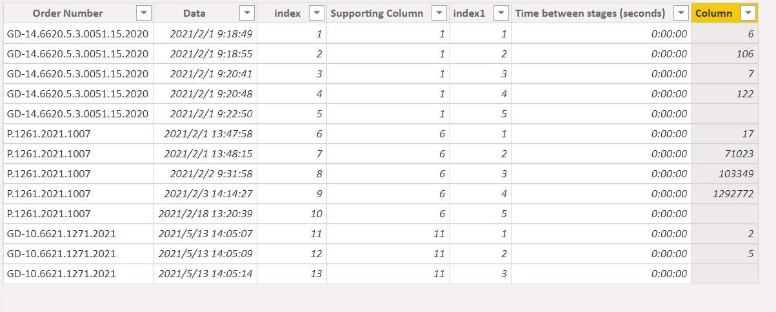This screenshot has width=776, height=312.
Task: Select the Order Number column header
Action: (68, 14)
